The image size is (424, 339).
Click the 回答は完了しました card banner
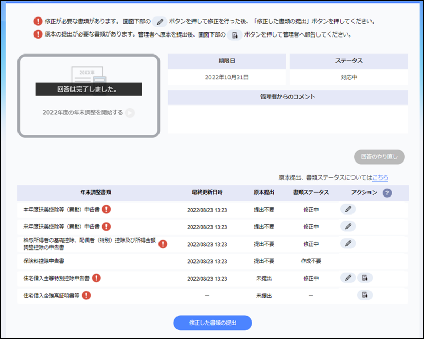click(89, 89)
